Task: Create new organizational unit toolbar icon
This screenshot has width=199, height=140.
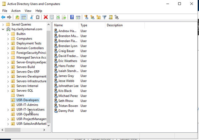Action: (x=98, y=17)
